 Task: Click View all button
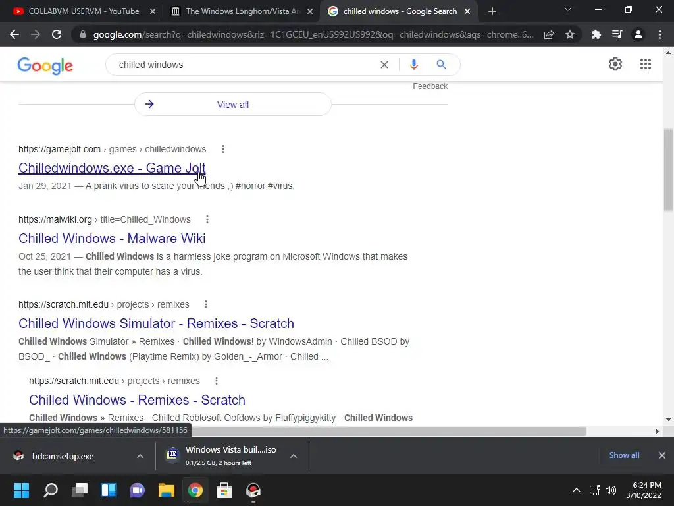coord(233,105)
